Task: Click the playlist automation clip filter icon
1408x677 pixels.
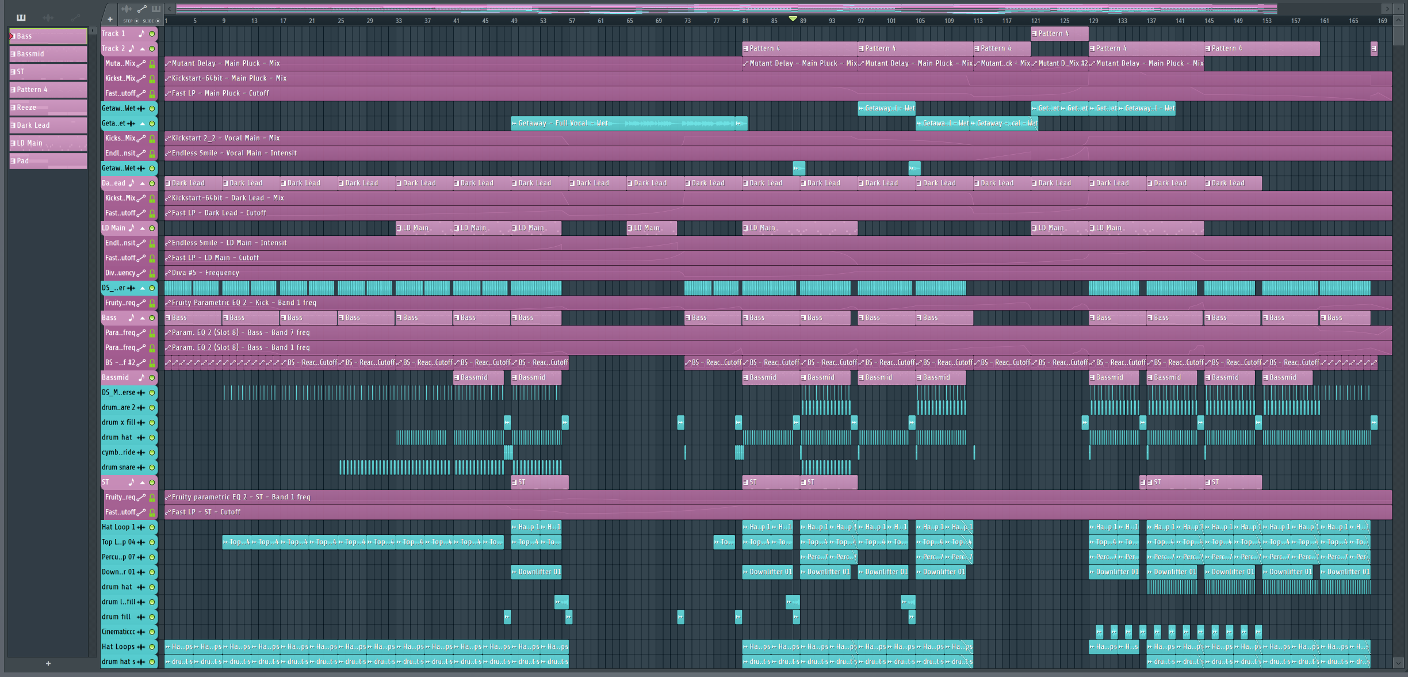Action: point(142,9)
